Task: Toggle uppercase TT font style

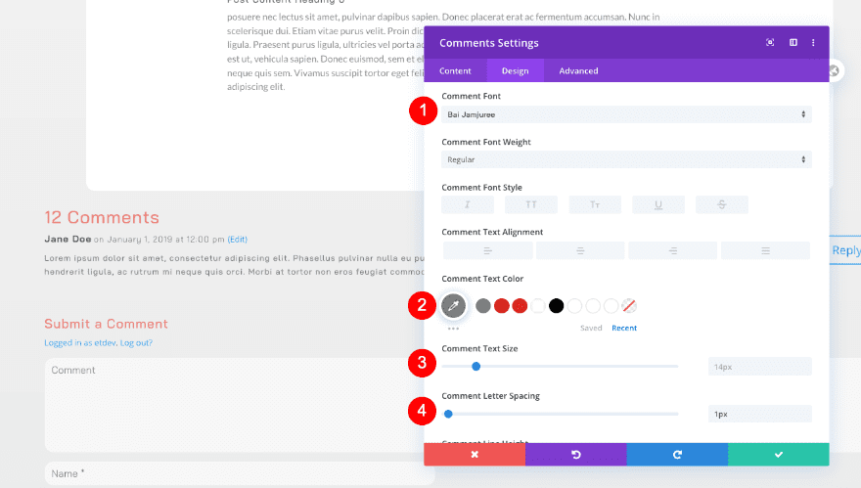Action: click(x=531, y=204)
